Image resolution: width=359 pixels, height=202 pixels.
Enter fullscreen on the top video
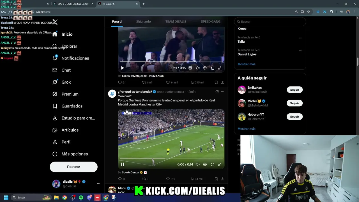(220, 68)
